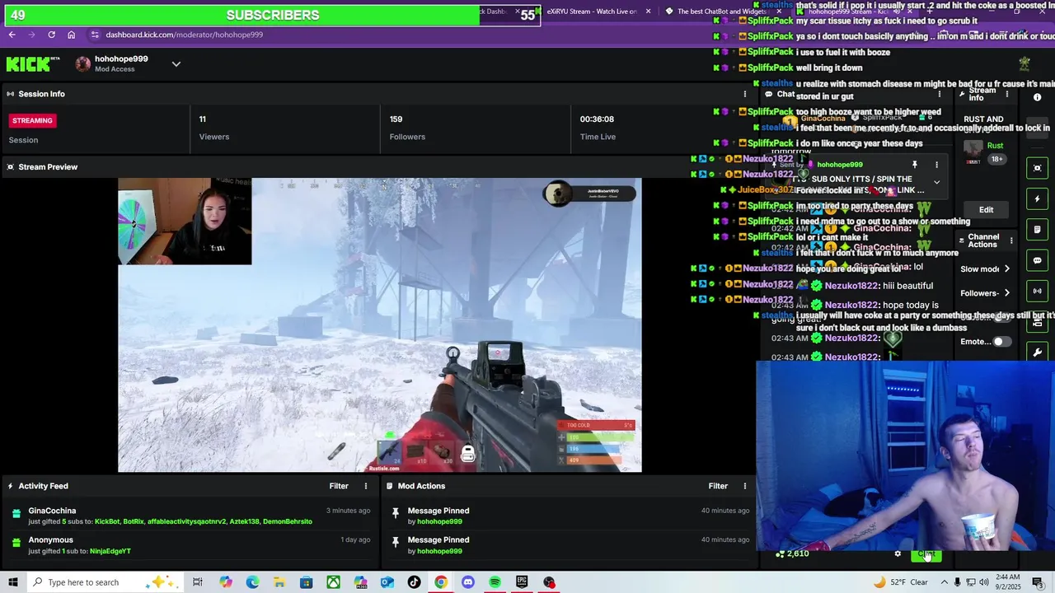
Task: Open the Xbox app from the taskbar
Action: tap(333, 582)
